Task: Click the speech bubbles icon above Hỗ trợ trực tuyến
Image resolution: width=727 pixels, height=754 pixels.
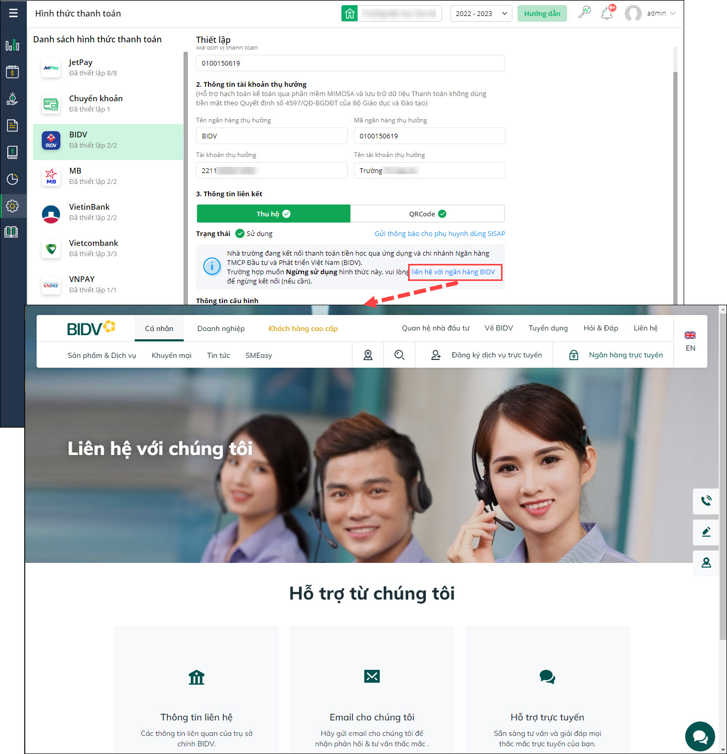Action: click(x=547, y=677)
